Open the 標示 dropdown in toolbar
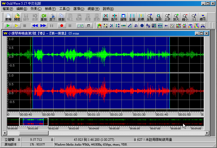 click(203, 17)
